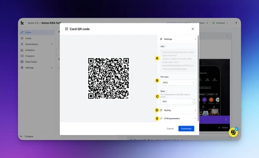Open the Komo CS breadcrumb
The image size is (259, 158).
point(33,23)
